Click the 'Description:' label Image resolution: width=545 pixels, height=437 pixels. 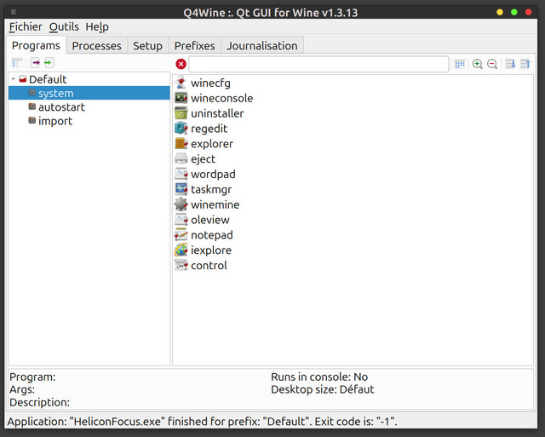(39, 402)
